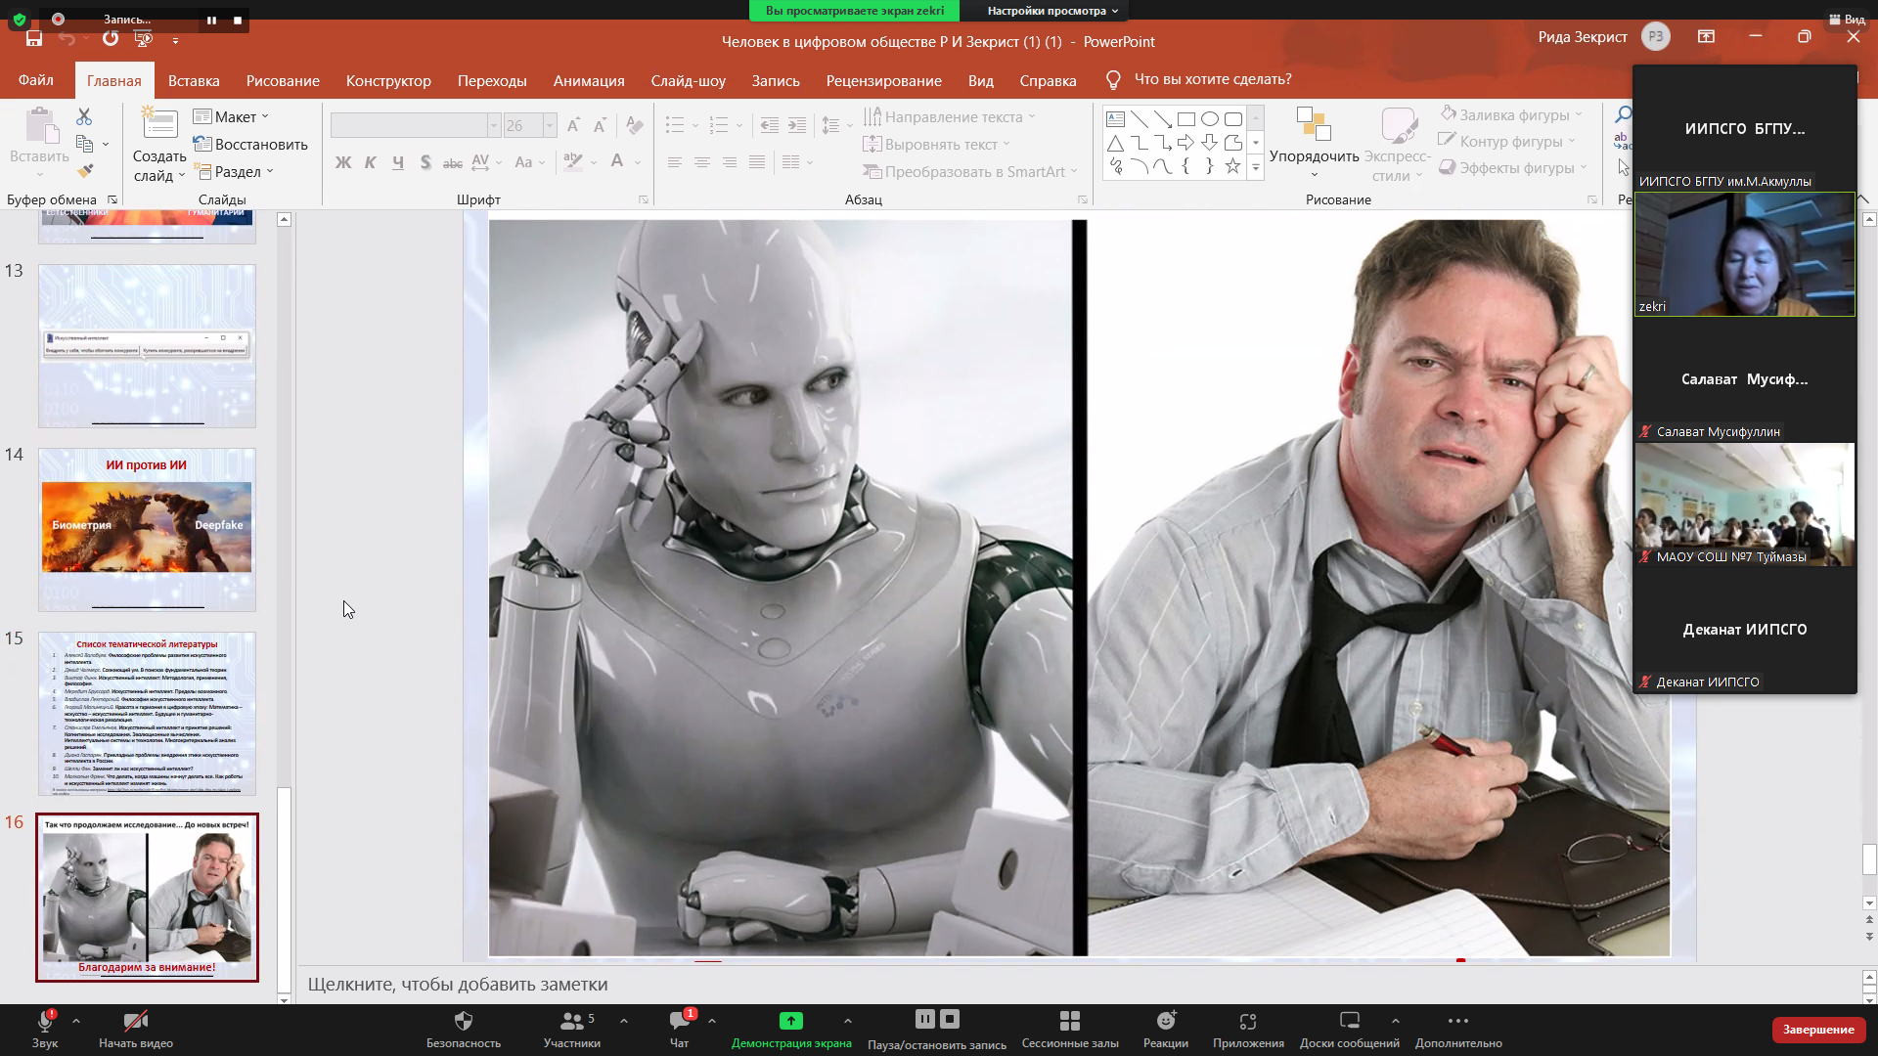Click the Security shield icon
The image size is (1878, 1056).
[464, 1022]
